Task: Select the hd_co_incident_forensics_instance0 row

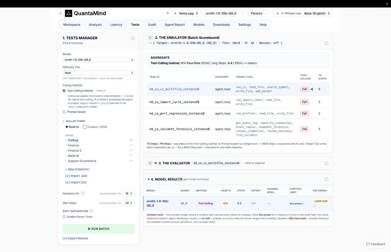Action: [x=238, y=129]
